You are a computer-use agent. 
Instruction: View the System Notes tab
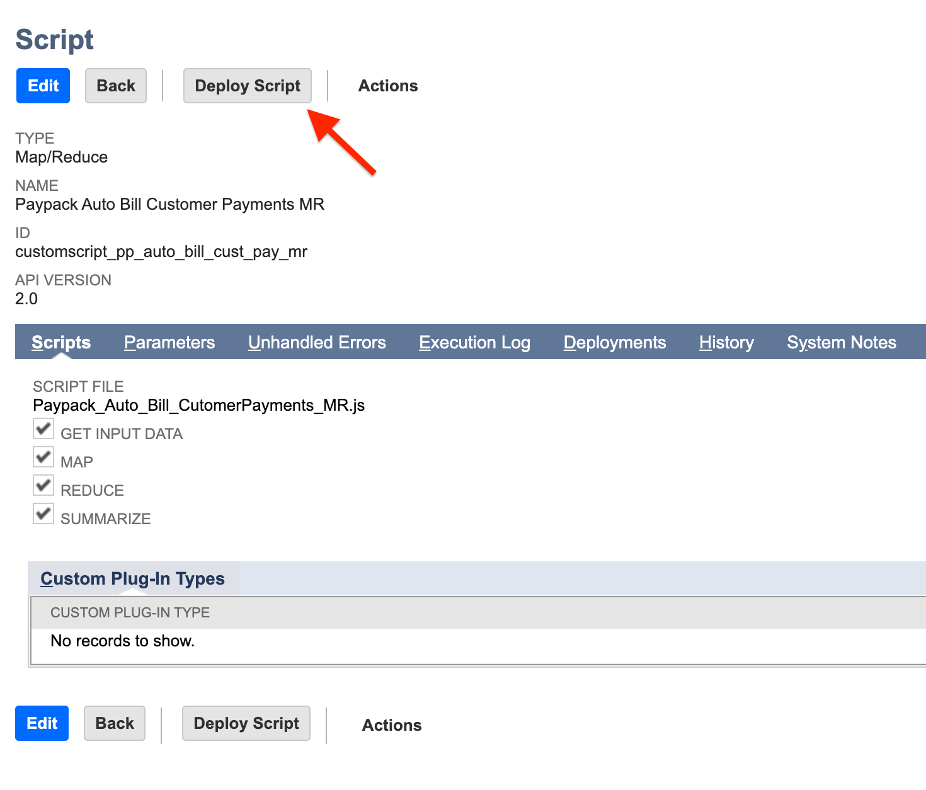pyautogui.click(x=841, y=342)
